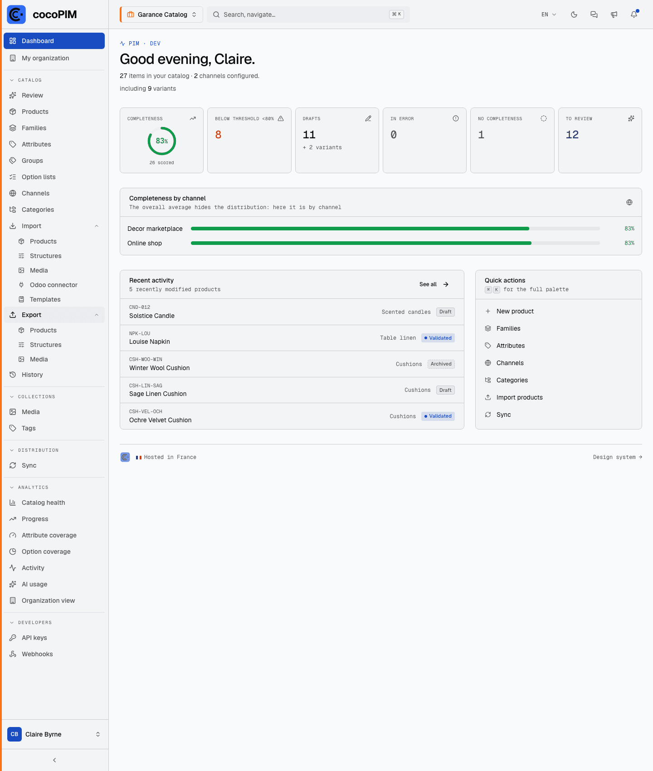Open the announcements megaphone icon

click(x=614, y=15)
